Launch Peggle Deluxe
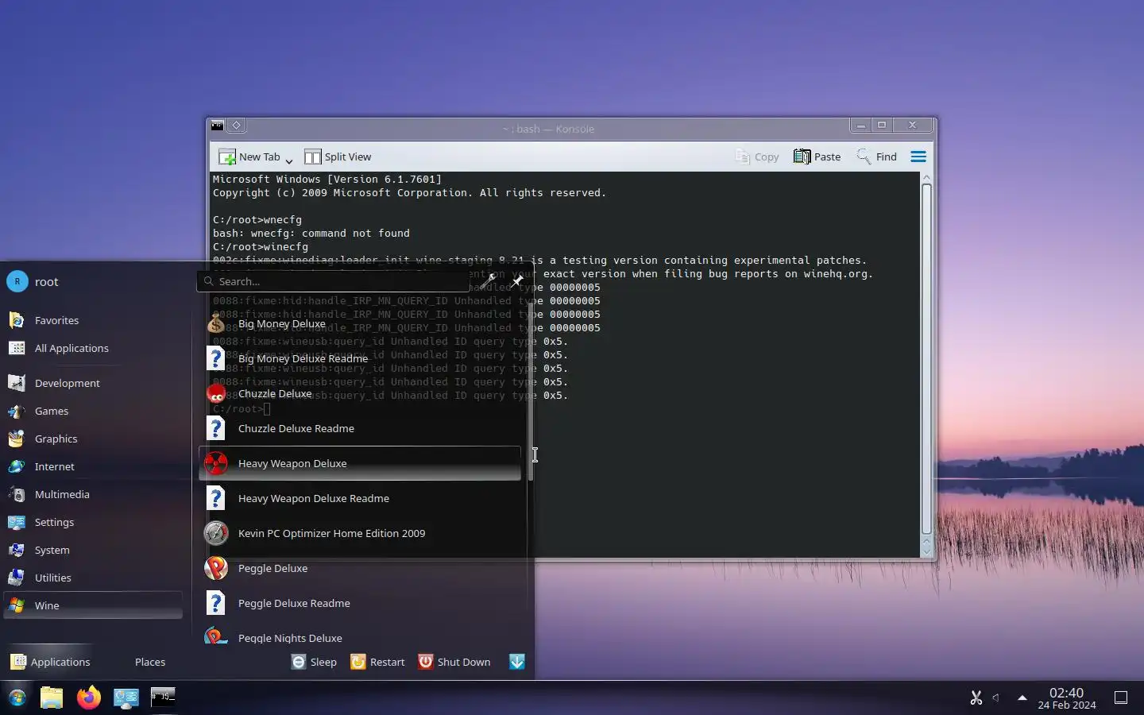This screenshot has height=715, width=1144. [x=360, y=568]
